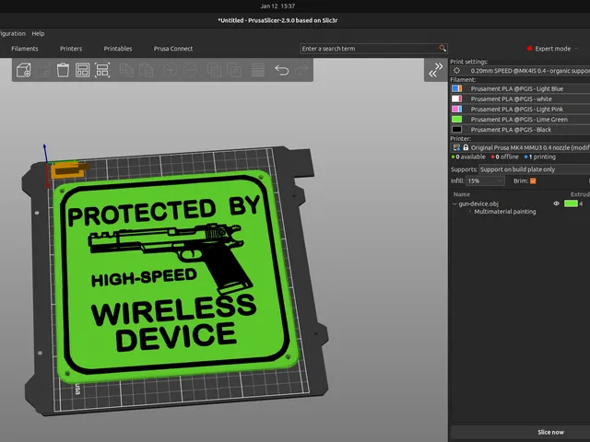Open the Configuration menu
The image size is (590, 442).
pos(13,33)
